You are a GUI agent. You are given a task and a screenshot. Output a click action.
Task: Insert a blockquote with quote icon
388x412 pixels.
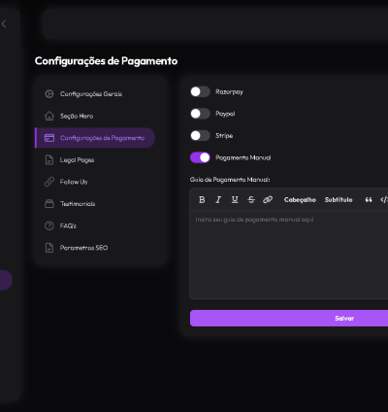pyautogui.click(x=369, y=200)
